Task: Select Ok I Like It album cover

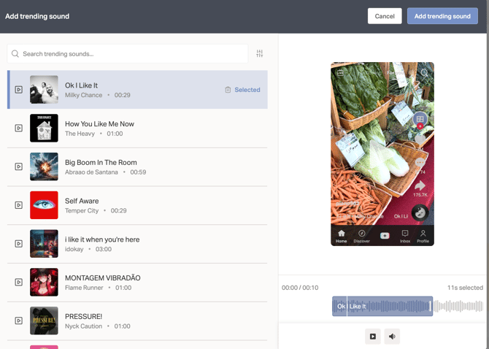Action: [44, 90]
